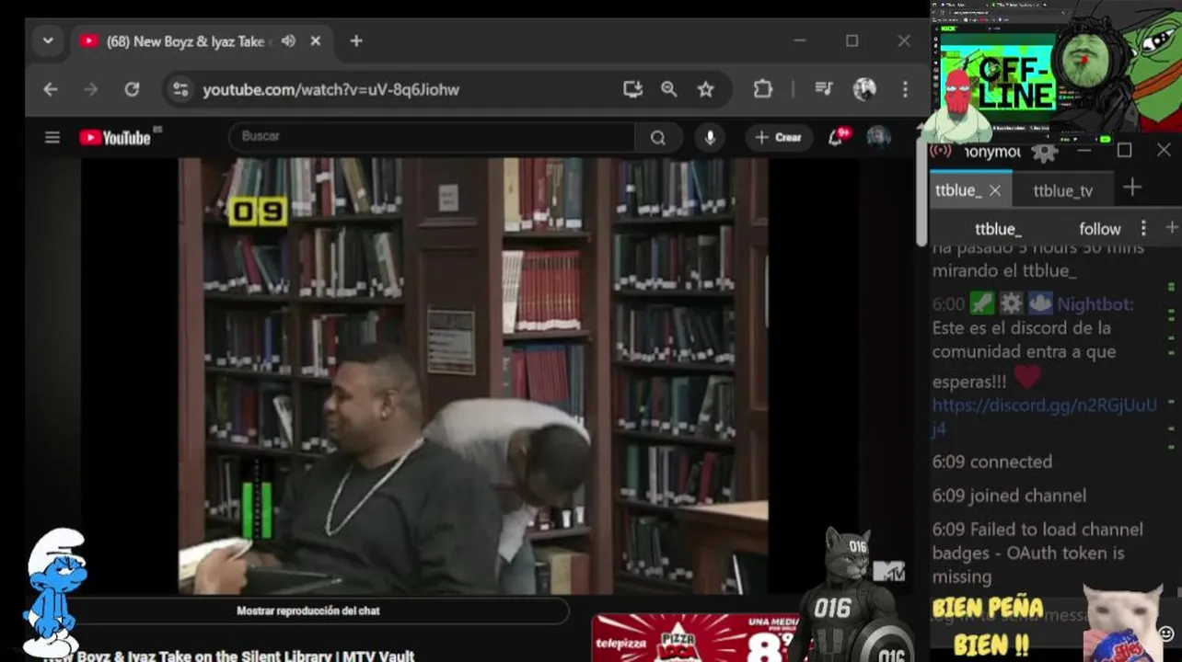Switch to the ttblue_ chat tab

coord(958,190)
